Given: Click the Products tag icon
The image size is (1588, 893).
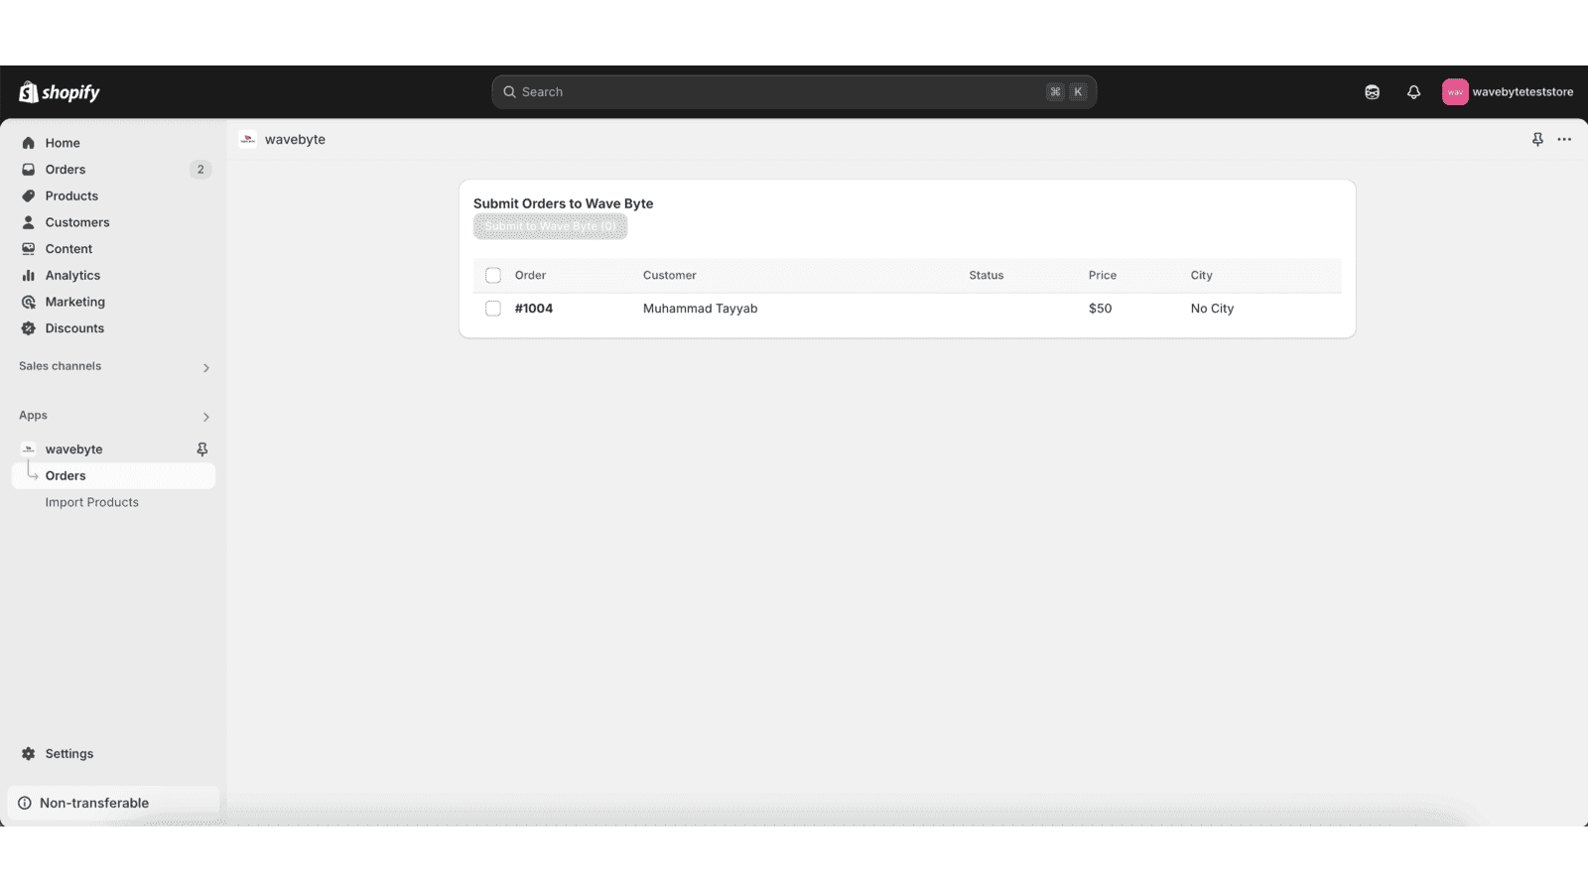Looking at the screenshot, I should coord(29,195).
